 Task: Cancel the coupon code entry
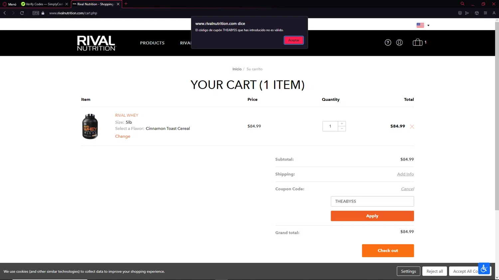tap(407, 189)
